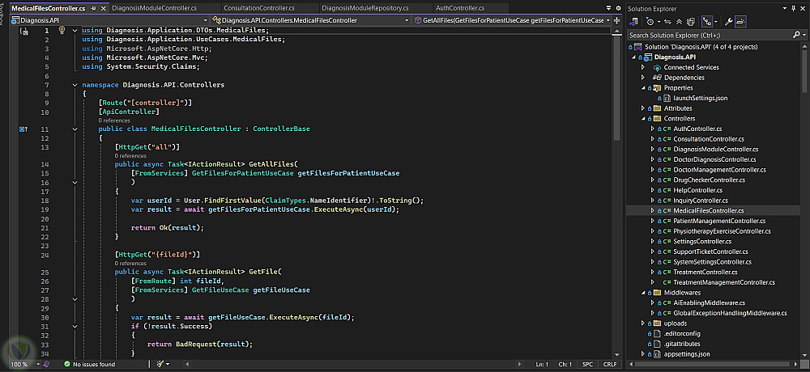Viewport: 810px width, 372px height.
Task: Select the .gitattributes file
Action: pos(682,344)
